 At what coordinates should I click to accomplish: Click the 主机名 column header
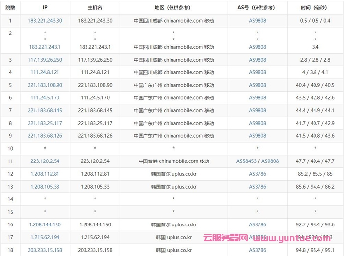[x=95, y=8]
